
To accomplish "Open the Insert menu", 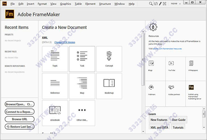I will point(30,4).
